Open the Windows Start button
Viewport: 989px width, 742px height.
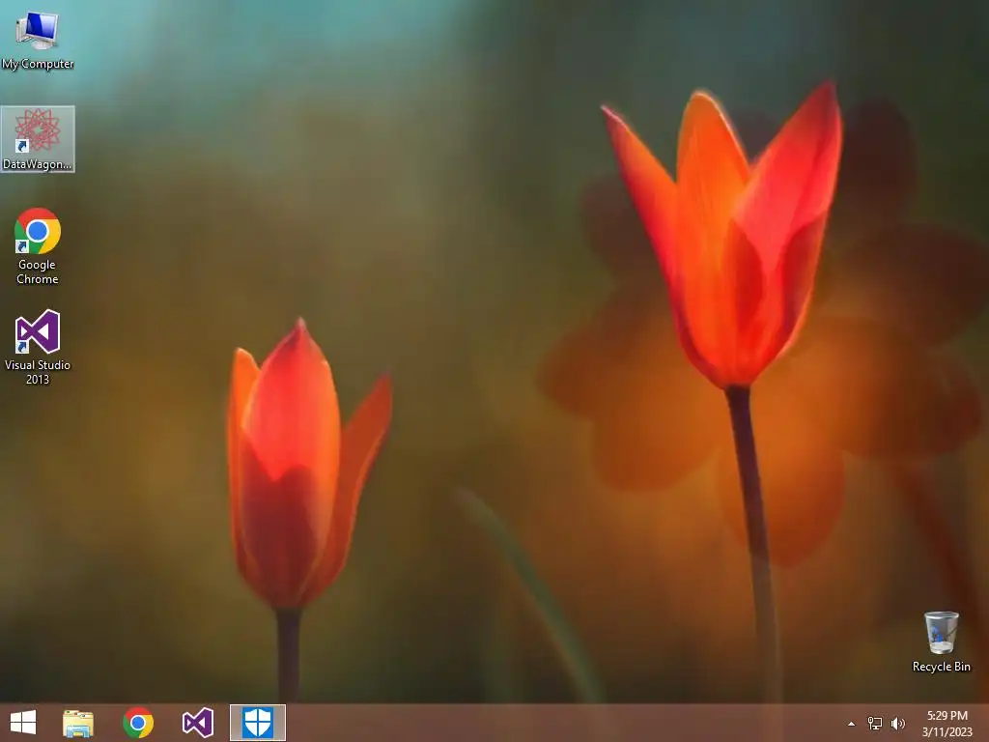point(23,723)
